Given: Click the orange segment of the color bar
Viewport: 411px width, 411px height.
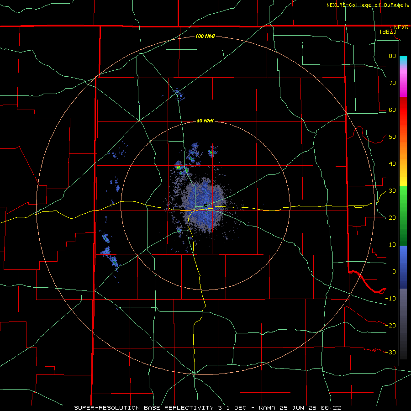Looking at the screenshot, I should click(403, 149).
